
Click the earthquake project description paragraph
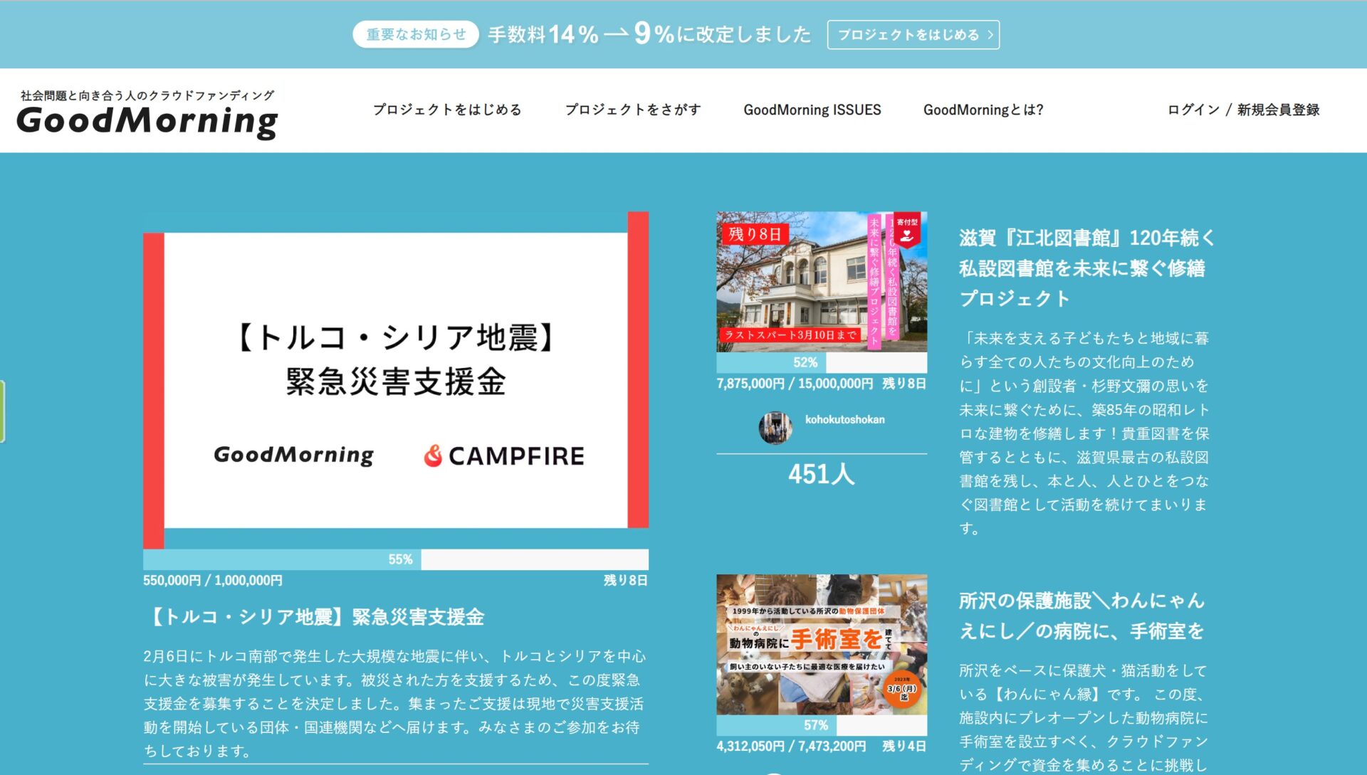395,703
